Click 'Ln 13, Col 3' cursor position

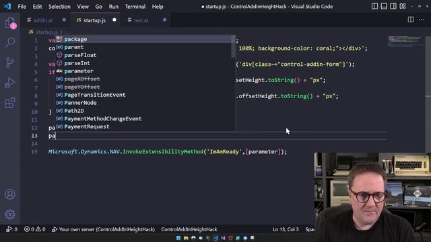click(x=286, y=229)
